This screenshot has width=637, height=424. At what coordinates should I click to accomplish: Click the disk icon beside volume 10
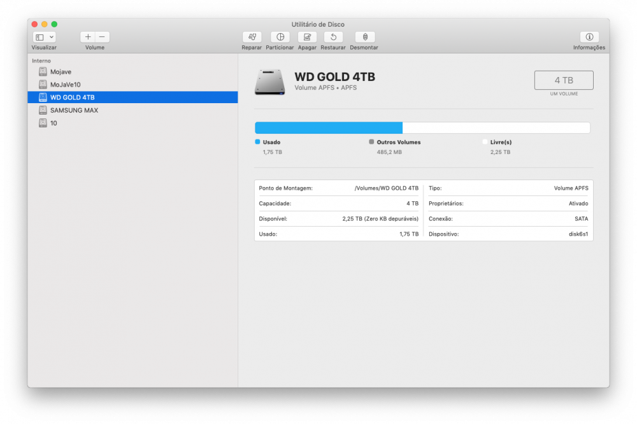tap(43, 123)
